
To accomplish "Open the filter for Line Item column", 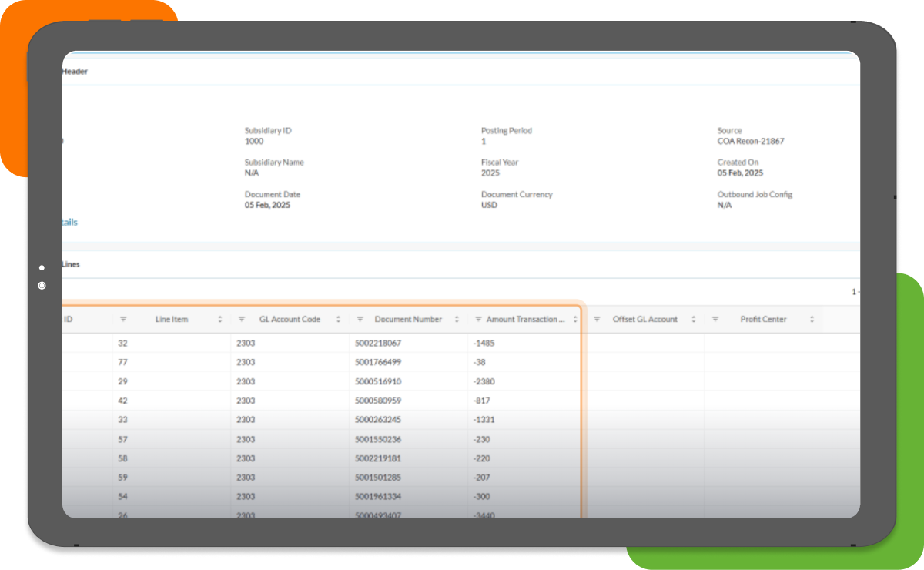I will 123,319.
